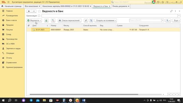Open the notifications bell icon
This screenshot has width=183, height=103.
click(154, 2)
